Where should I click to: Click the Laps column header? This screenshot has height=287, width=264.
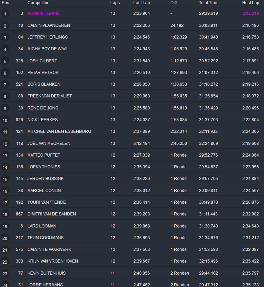[x=115, y=3]
